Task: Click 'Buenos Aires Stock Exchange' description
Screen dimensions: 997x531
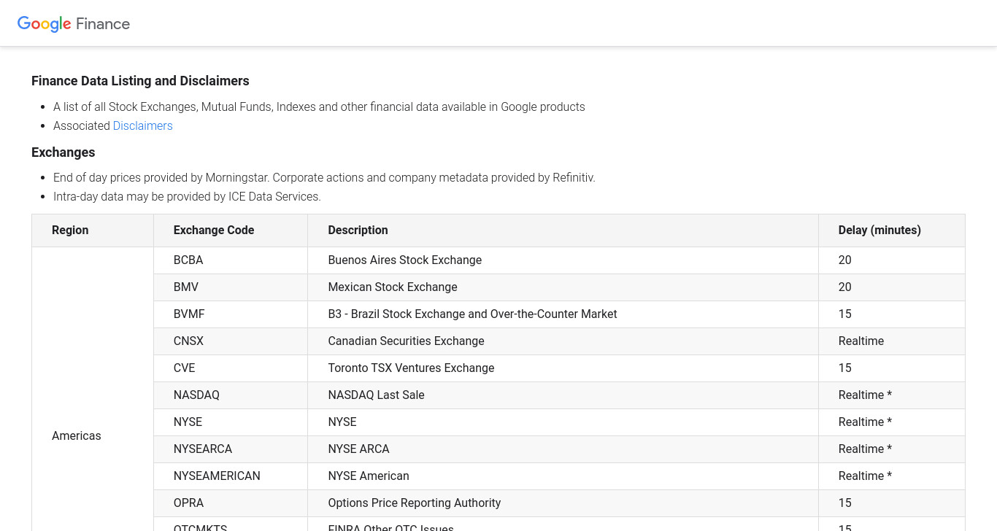Action: (405, 260)
